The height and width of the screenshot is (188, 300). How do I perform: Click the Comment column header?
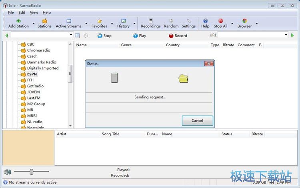tap(246, 45)
